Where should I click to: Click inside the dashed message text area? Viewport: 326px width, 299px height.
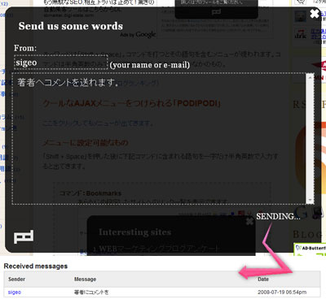(x=159, y=138)
